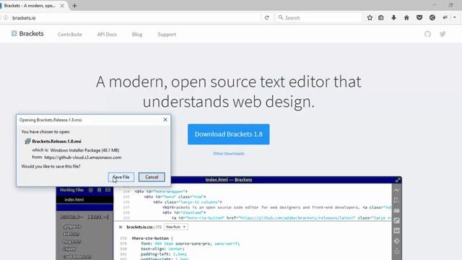The height and width of the screenshot is (260, 462).
Task: Click the Brackets.Release.1.8.msi file name
Action: 56,142
